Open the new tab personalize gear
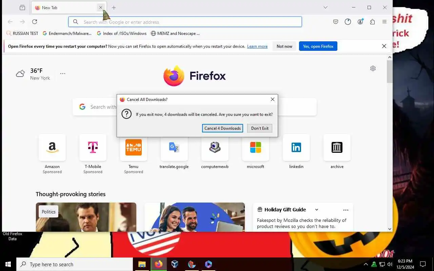 click(373, 68)
